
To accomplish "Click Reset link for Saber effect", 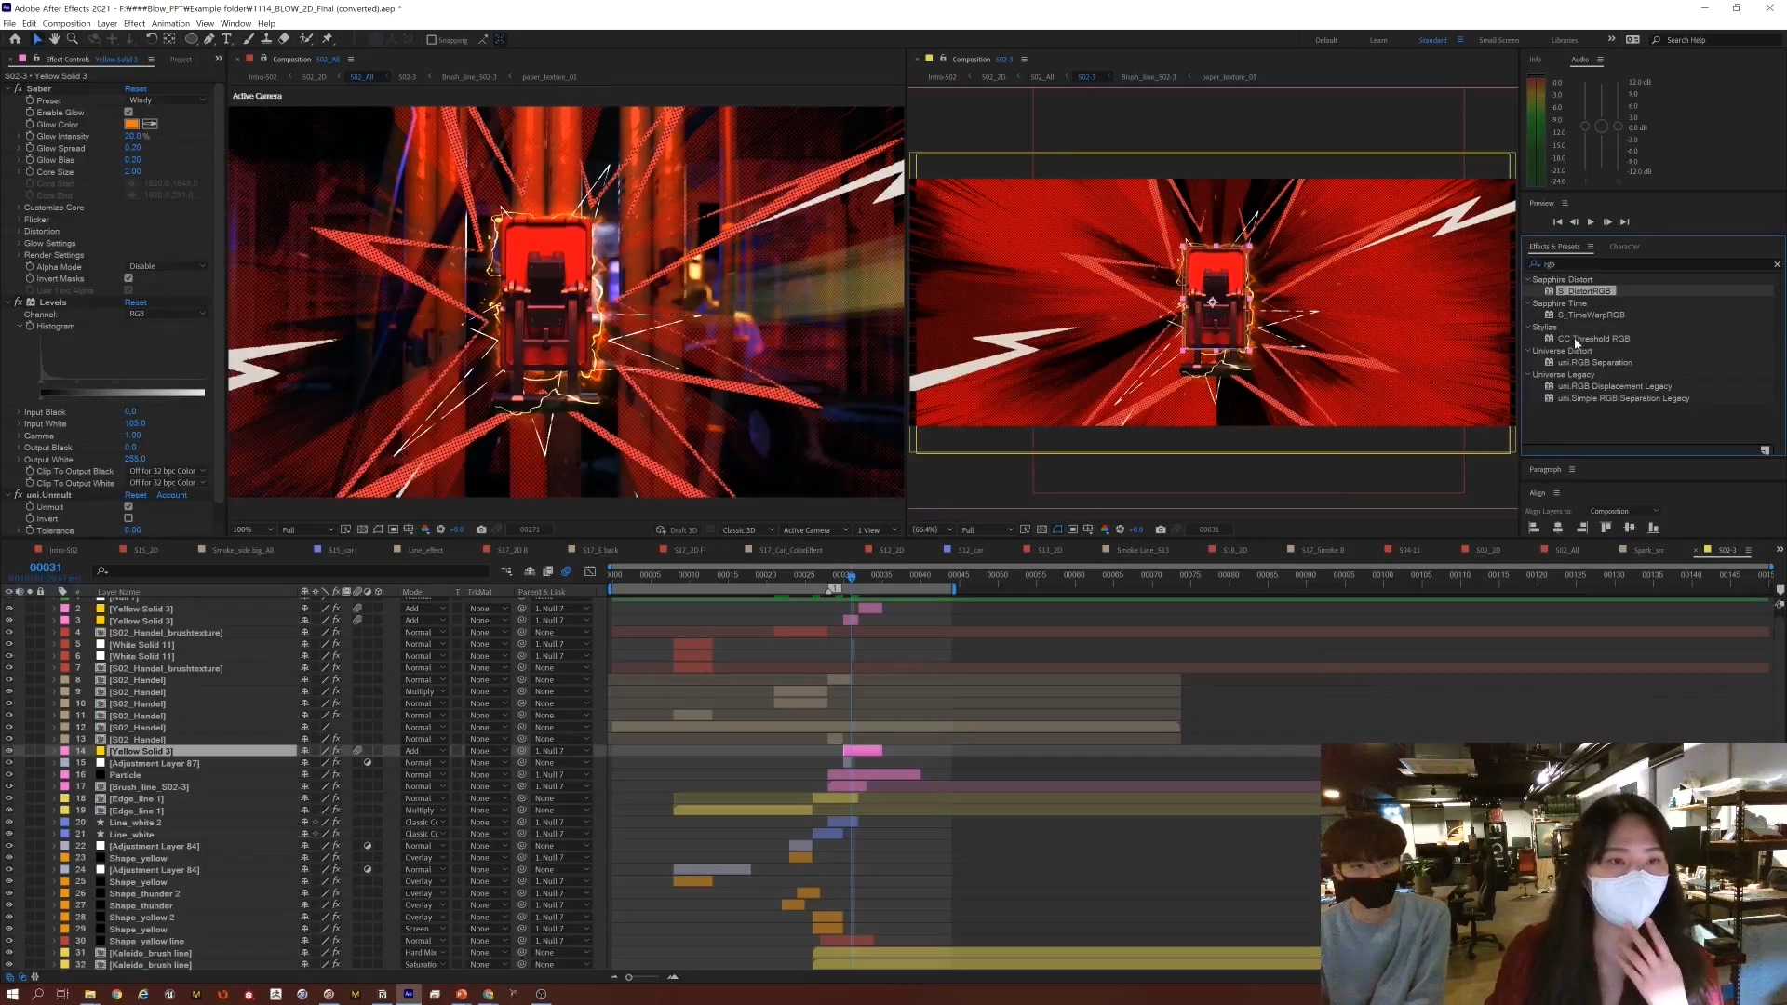I will click(135, 89).
